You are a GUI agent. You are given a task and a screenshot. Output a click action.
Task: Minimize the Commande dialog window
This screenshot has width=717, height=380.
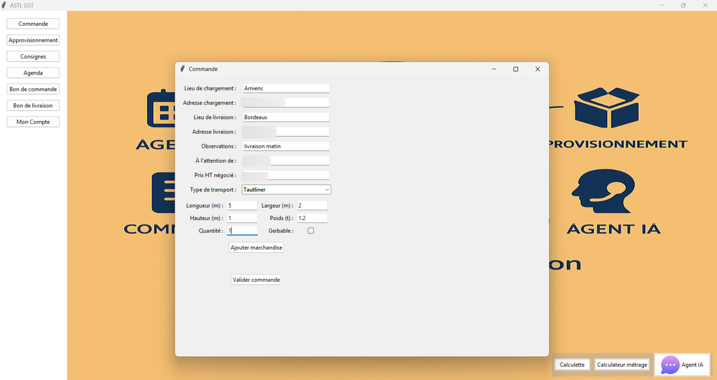pos(494,69)
